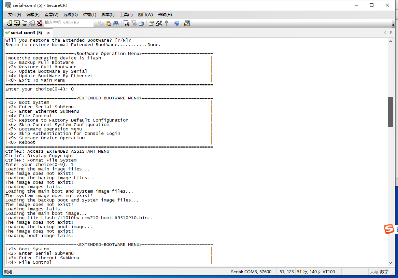Open Help with the blue question icon
Screen dimensions: 398x278
coord(177,23)
